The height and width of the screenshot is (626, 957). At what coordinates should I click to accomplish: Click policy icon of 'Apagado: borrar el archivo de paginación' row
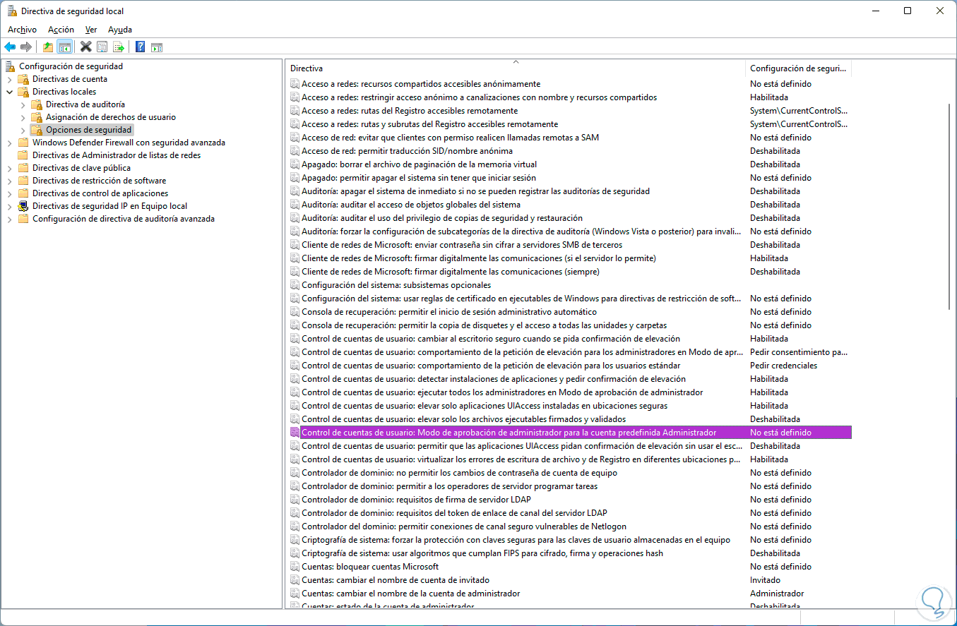pyautogui.click(x=295, y=164)
